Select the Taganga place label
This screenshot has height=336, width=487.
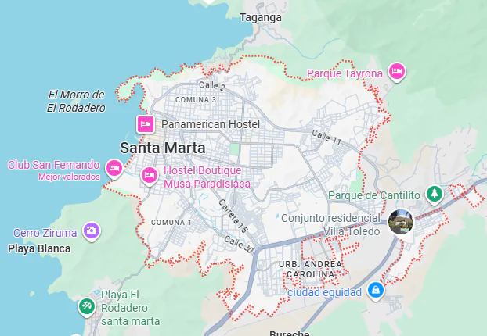point(261,17)
